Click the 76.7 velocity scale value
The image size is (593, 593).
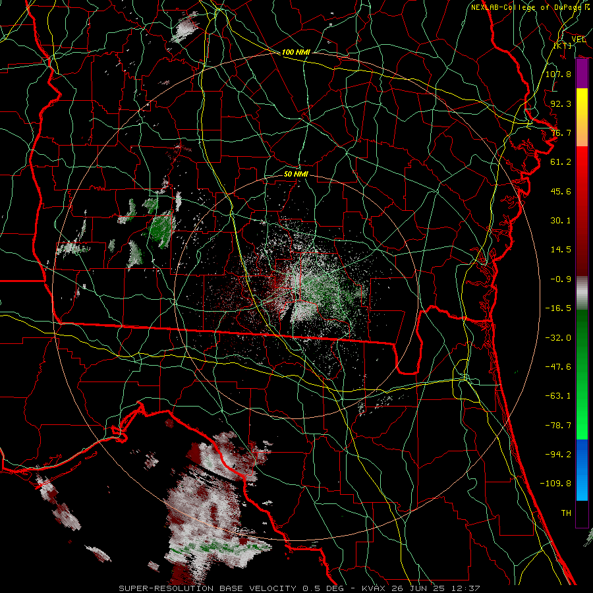561,132
